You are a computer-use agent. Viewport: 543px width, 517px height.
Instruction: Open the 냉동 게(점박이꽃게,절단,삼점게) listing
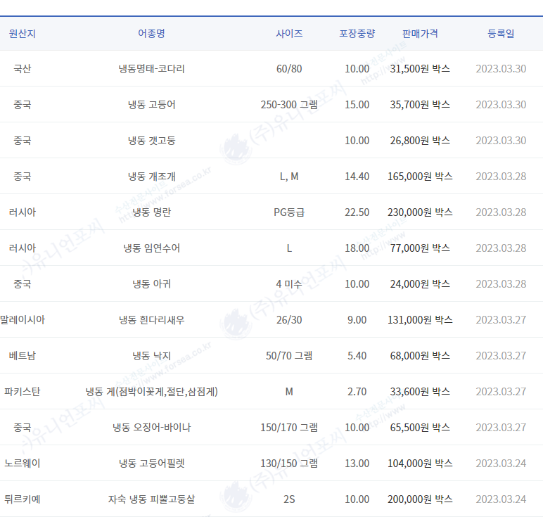151,392
